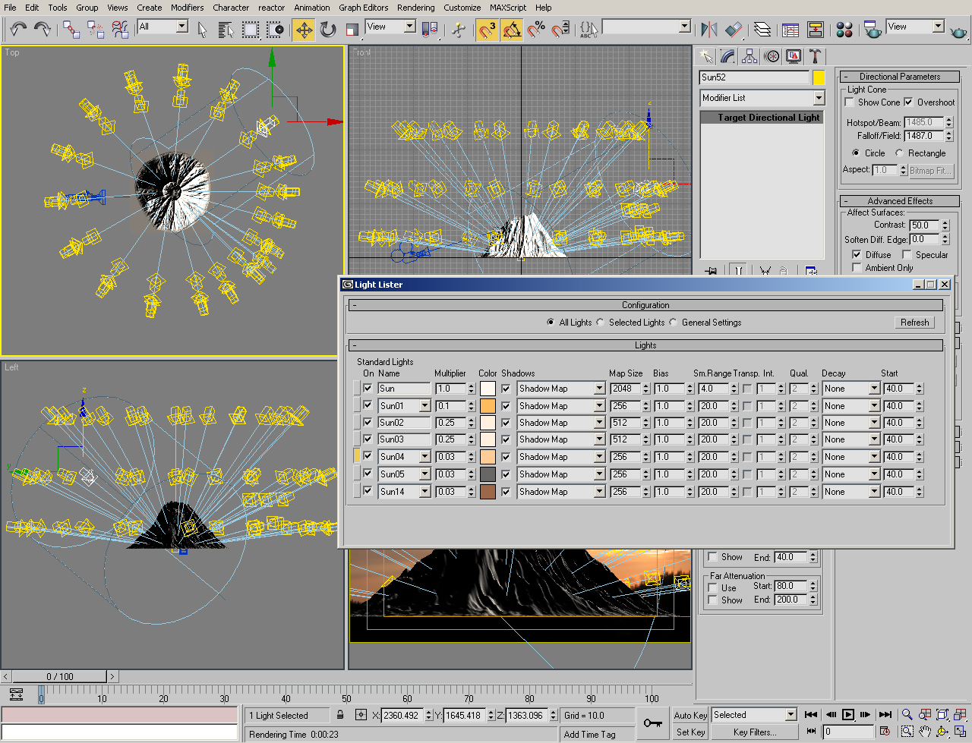Activate the Select and Move tool
This screenshot has height=743, width=972.
coord(304,30)
